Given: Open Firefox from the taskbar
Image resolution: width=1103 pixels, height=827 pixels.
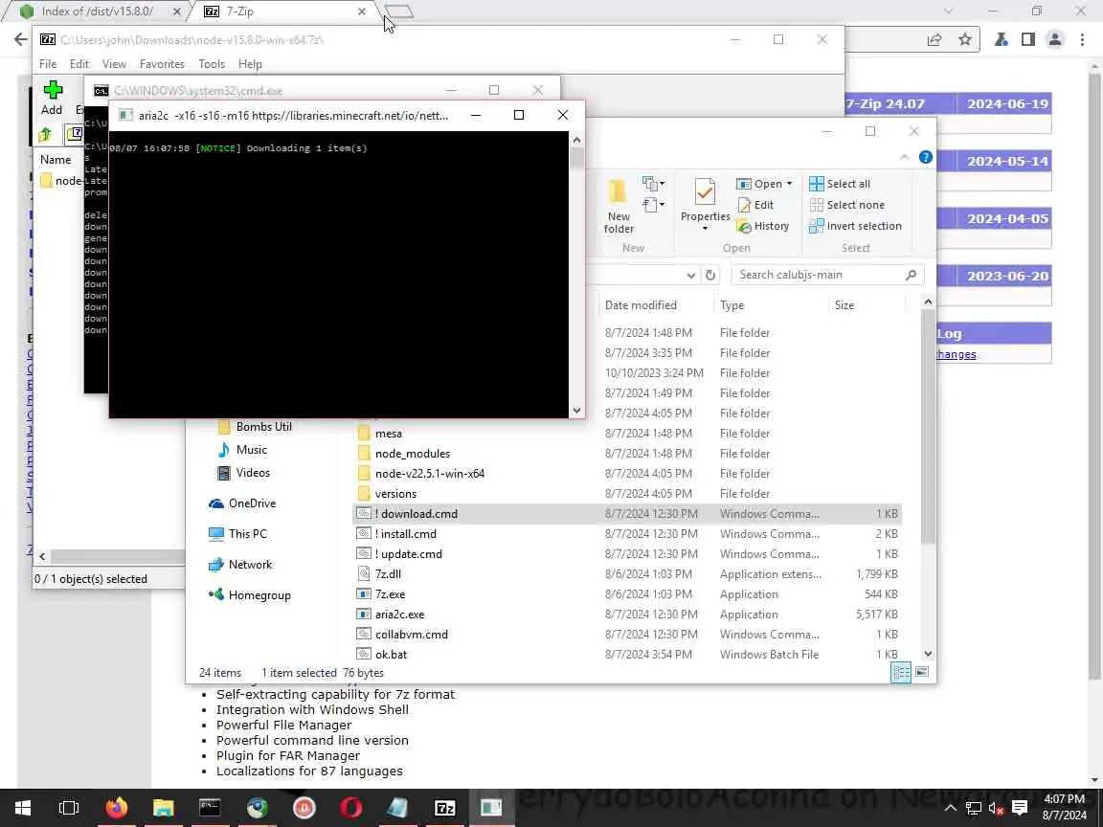Looking at the screenshot, I should [116, 807].
